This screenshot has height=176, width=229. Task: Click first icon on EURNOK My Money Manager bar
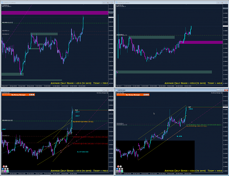(x=30, y=95)
